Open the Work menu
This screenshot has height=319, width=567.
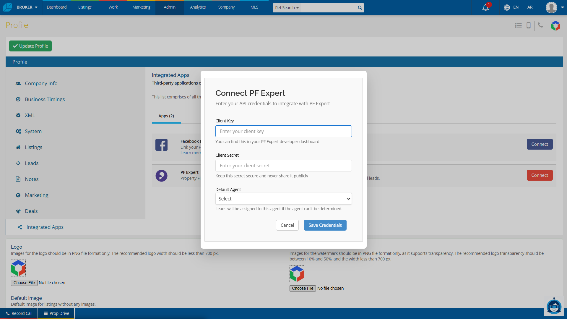point(113,7)
